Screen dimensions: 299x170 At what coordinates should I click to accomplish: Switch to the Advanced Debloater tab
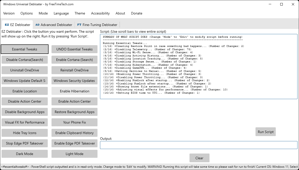pyautogui.click(x=54, y=25)
